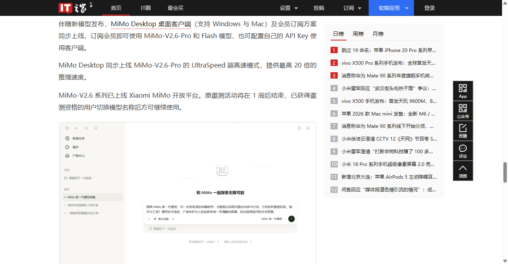Image resolution: width=508 pixels, height=264 pixels.
Task: Open article 苹果 AirPods 5 主动降噪耳机
Action: (389, 177)
